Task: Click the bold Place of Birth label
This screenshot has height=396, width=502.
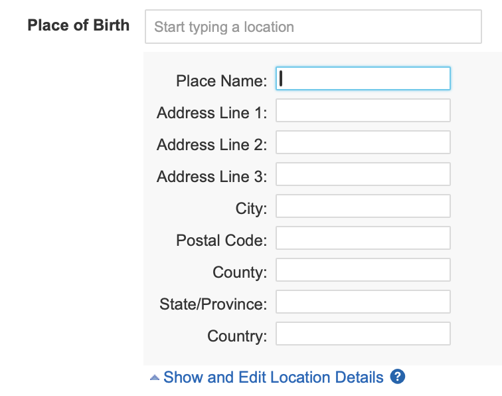Action: (x=78, y=27)
